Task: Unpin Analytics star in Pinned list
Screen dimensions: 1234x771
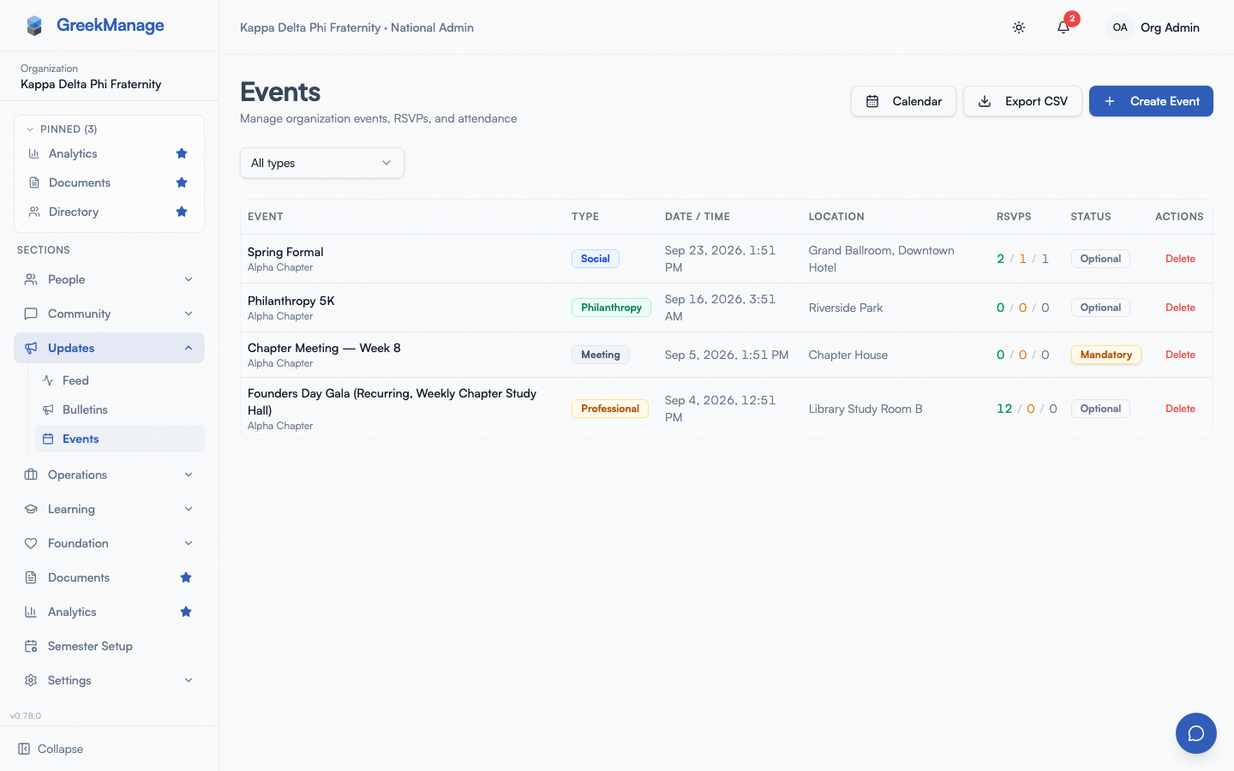Action: 182,153
